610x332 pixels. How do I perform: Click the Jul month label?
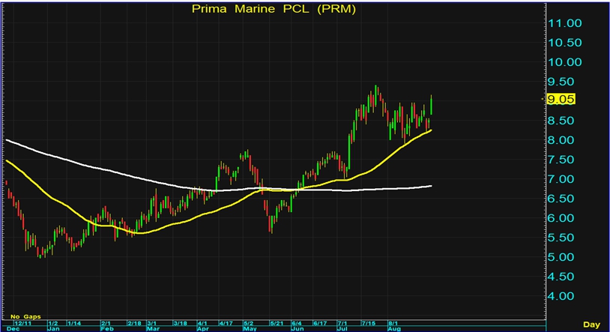pos(342,329)
